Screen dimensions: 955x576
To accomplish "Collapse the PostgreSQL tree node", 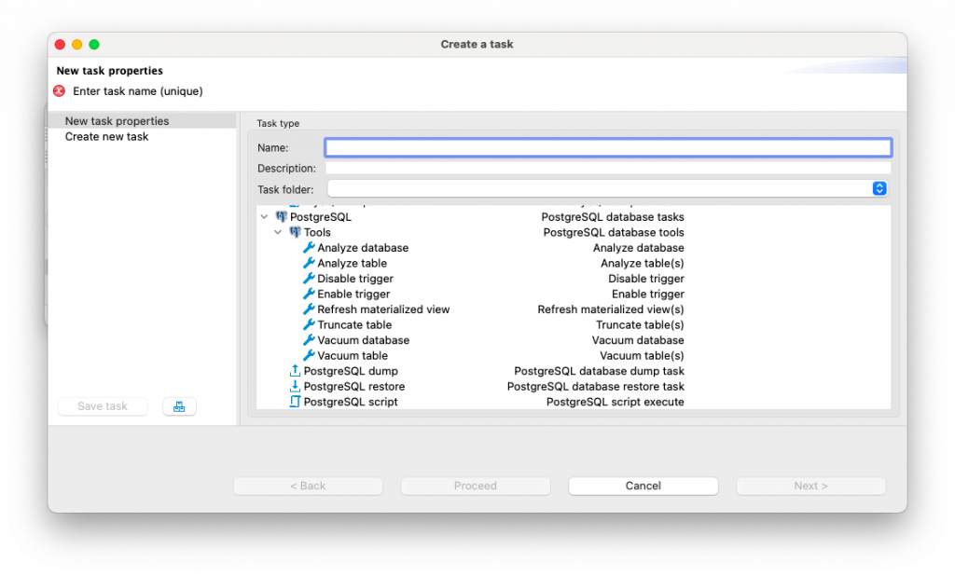I will pyautogui.click(x=264, y=217).
